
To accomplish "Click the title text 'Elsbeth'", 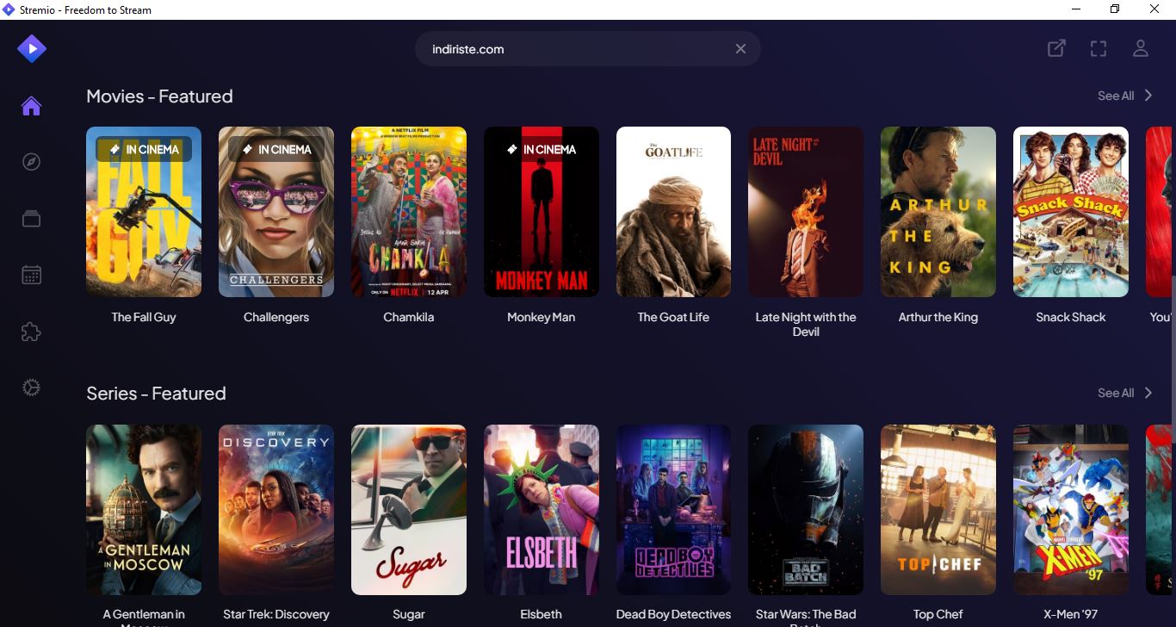I will (x=542, y=614).
